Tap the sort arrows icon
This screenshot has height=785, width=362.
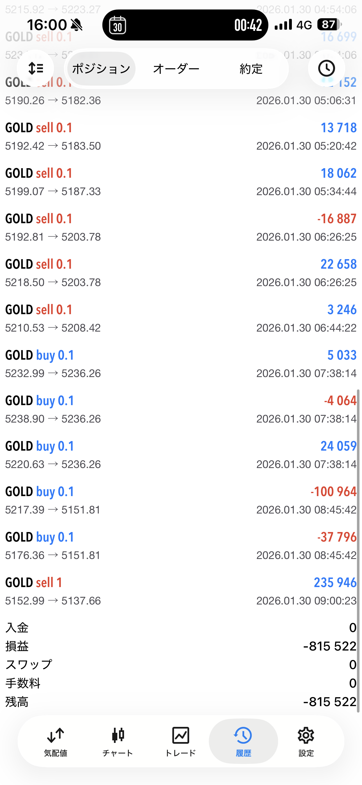click(35, 68)
